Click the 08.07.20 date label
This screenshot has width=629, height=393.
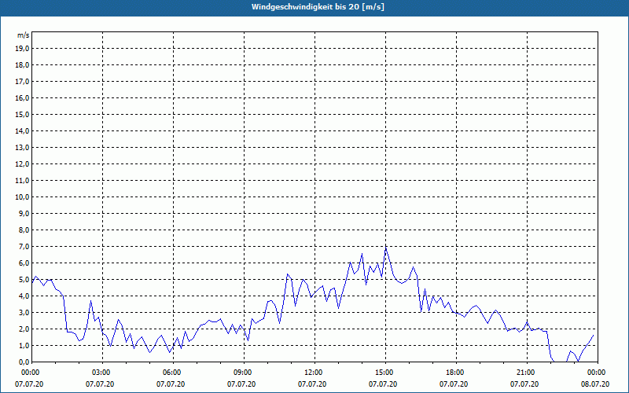coord(595,384)
